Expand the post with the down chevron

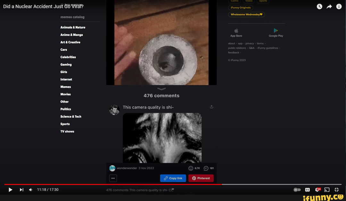(x=161, y=89)
